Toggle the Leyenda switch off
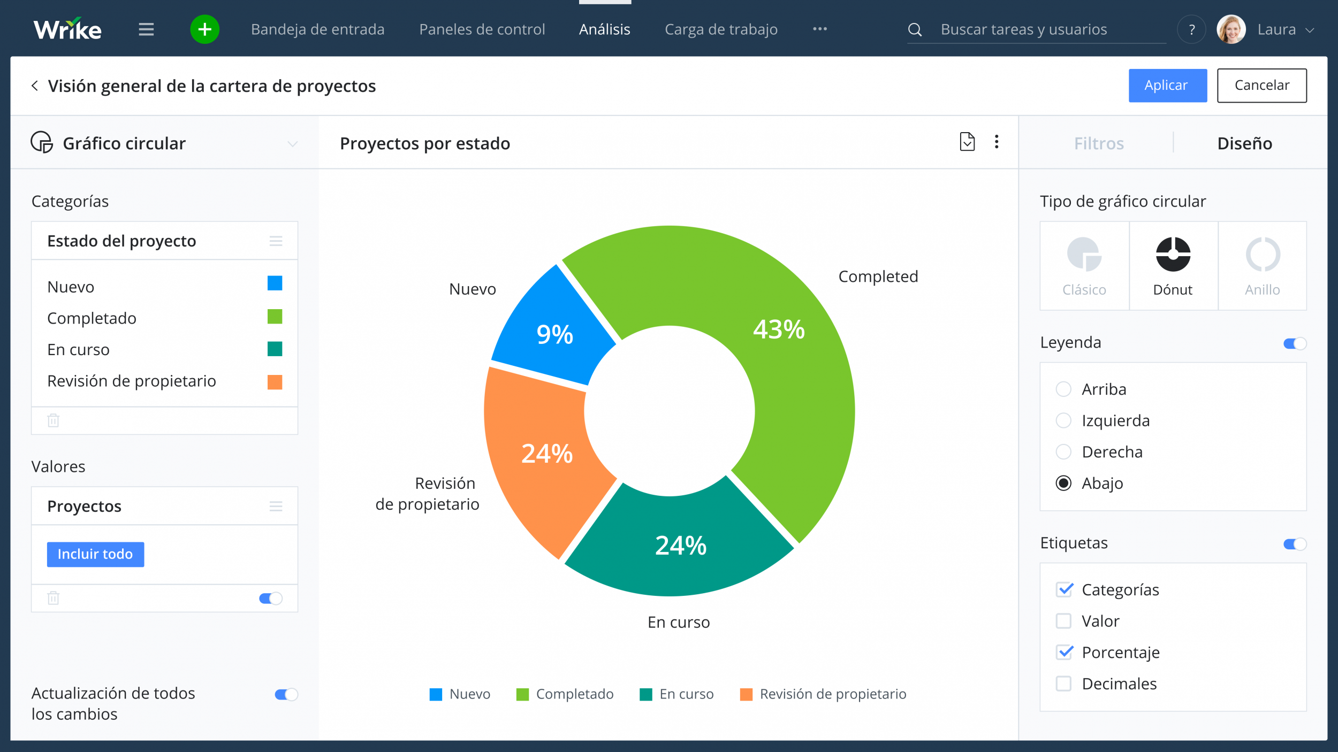The height and width of the screenshot is (752, 1338). click(x=1294, y=343)
